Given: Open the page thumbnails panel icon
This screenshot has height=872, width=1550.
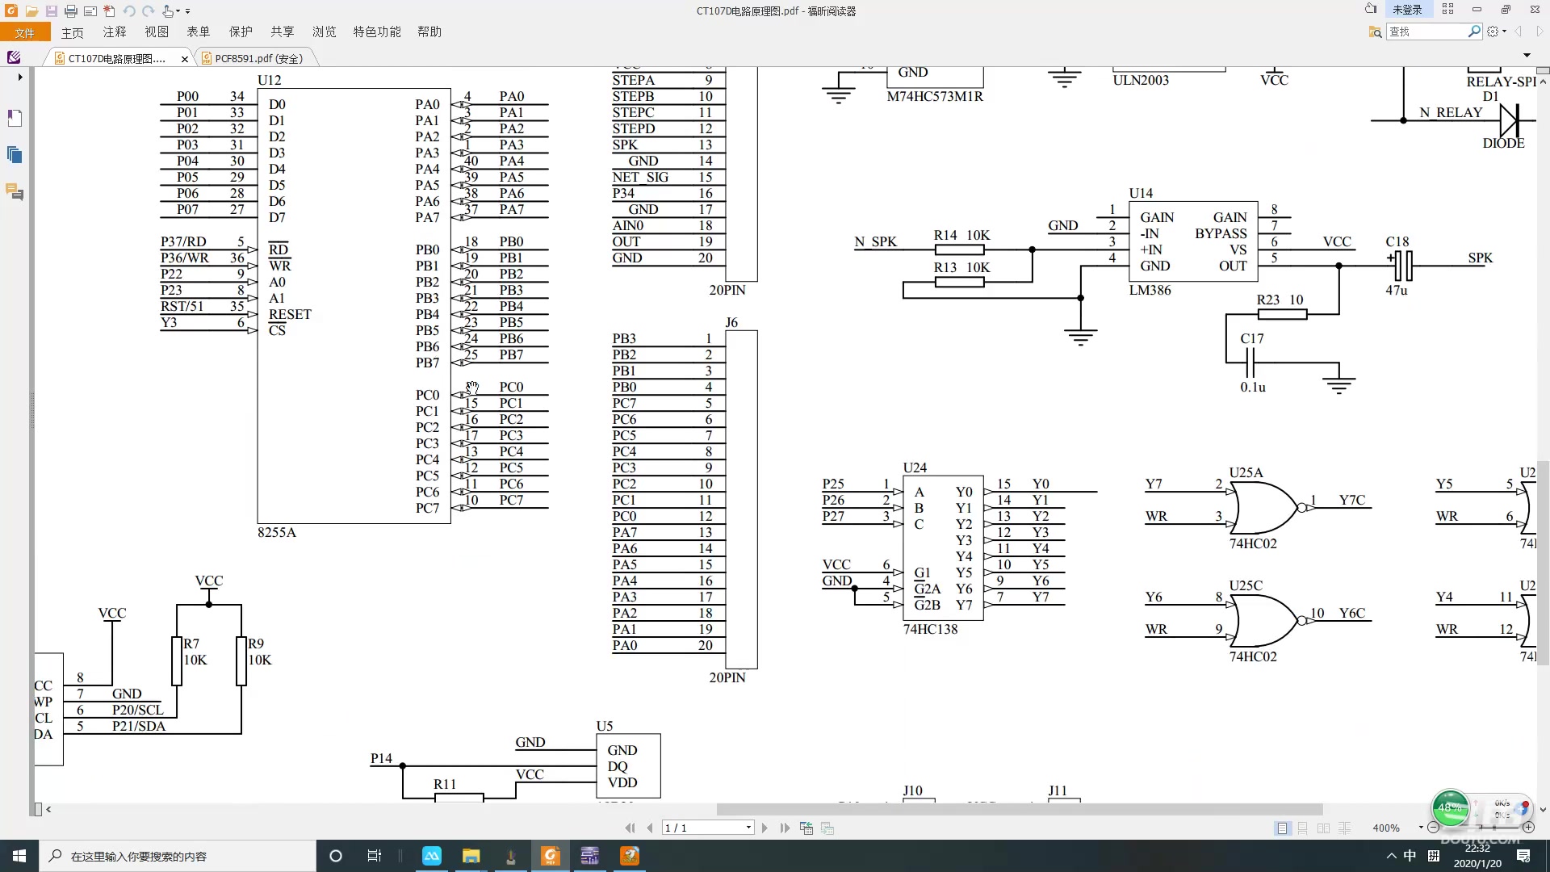Looking at the screenshot, I should click(15, 154).
